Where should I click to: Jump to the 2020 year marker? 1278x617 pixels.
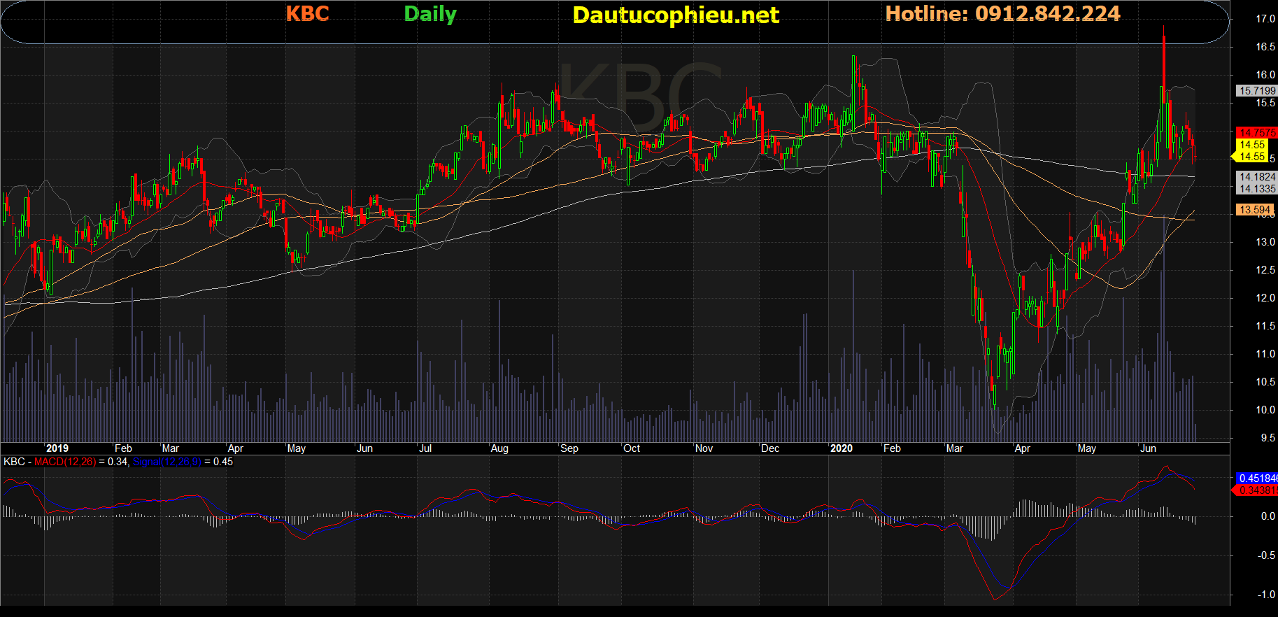[x=841, y=448]
